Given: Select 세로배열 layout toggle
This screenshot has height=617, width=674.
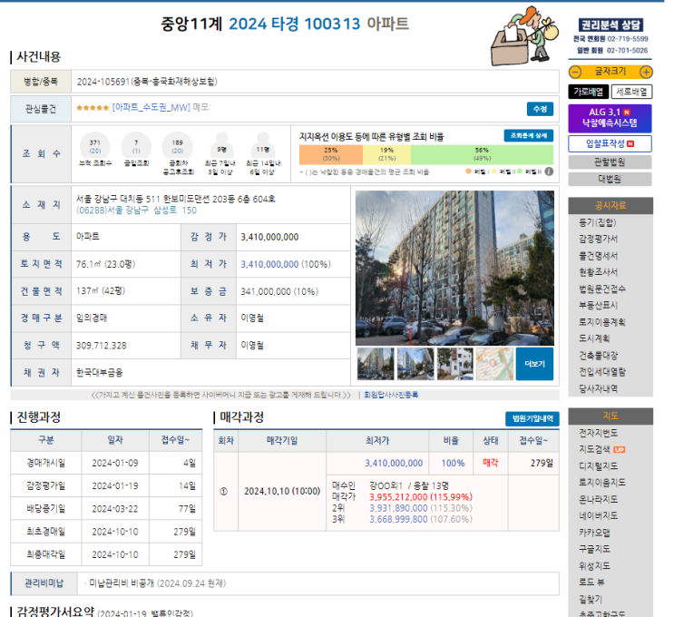Looking at the screenshot, I should point(631,92).
